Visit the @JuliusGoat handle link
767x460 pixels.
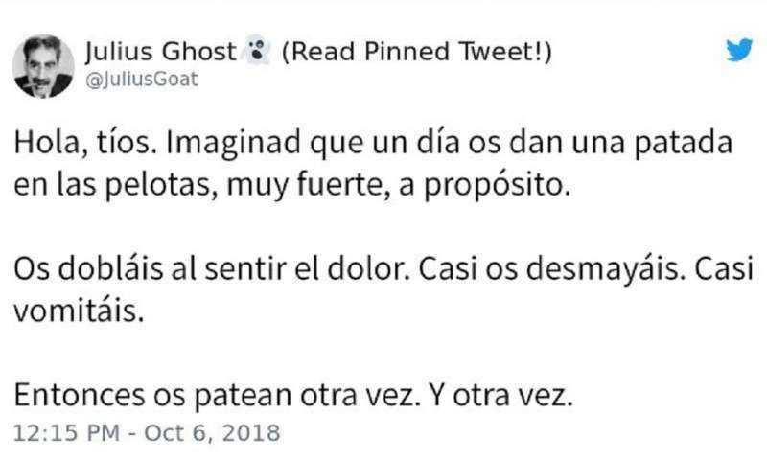point(141,80)
